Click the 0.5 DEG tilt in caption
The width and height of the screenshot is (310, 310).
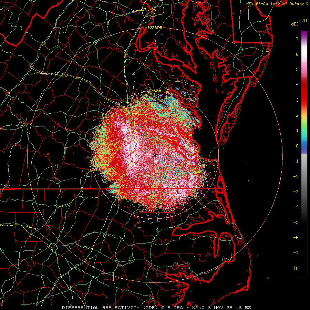tap(172, 308)
